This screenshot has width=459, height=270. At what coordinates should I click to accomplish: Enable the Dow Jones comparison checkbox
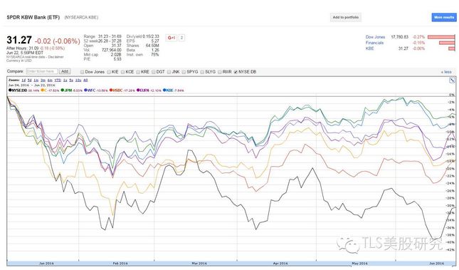tap(83, 72)
